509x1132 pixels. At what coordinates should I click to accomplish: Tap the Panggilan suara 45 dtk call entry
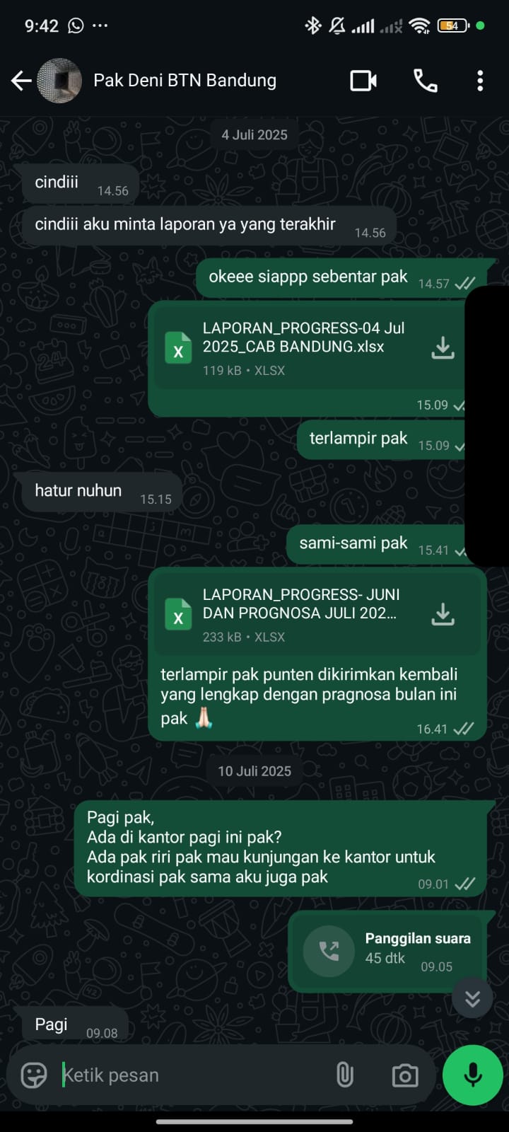[x=388, y=951]
